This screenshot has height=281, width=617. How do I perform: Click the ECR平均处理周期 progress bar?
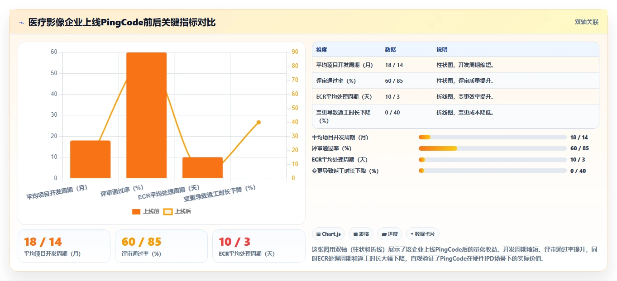(493, 160)
